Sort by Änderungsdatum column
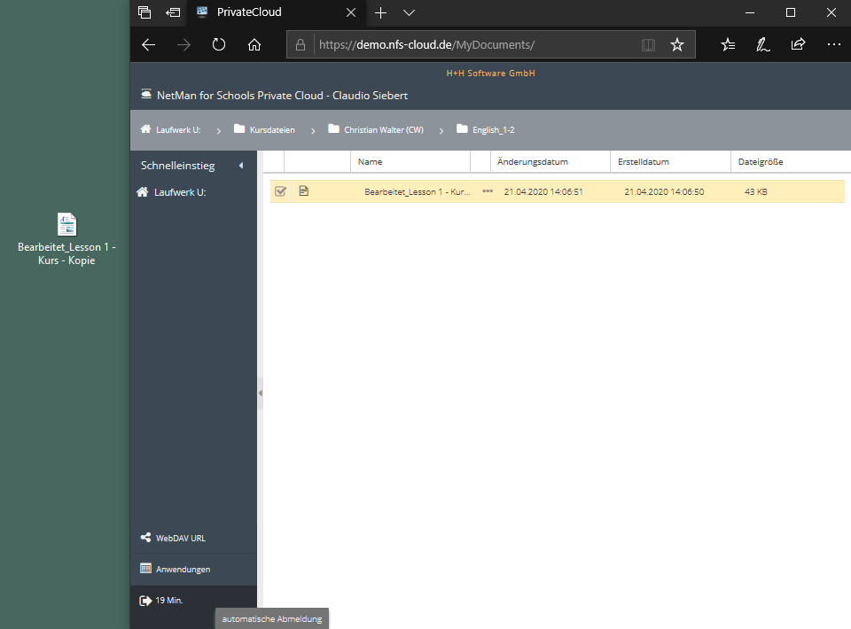Image resolution: width=851 pixels, height=629 pixels. point(550,161)
